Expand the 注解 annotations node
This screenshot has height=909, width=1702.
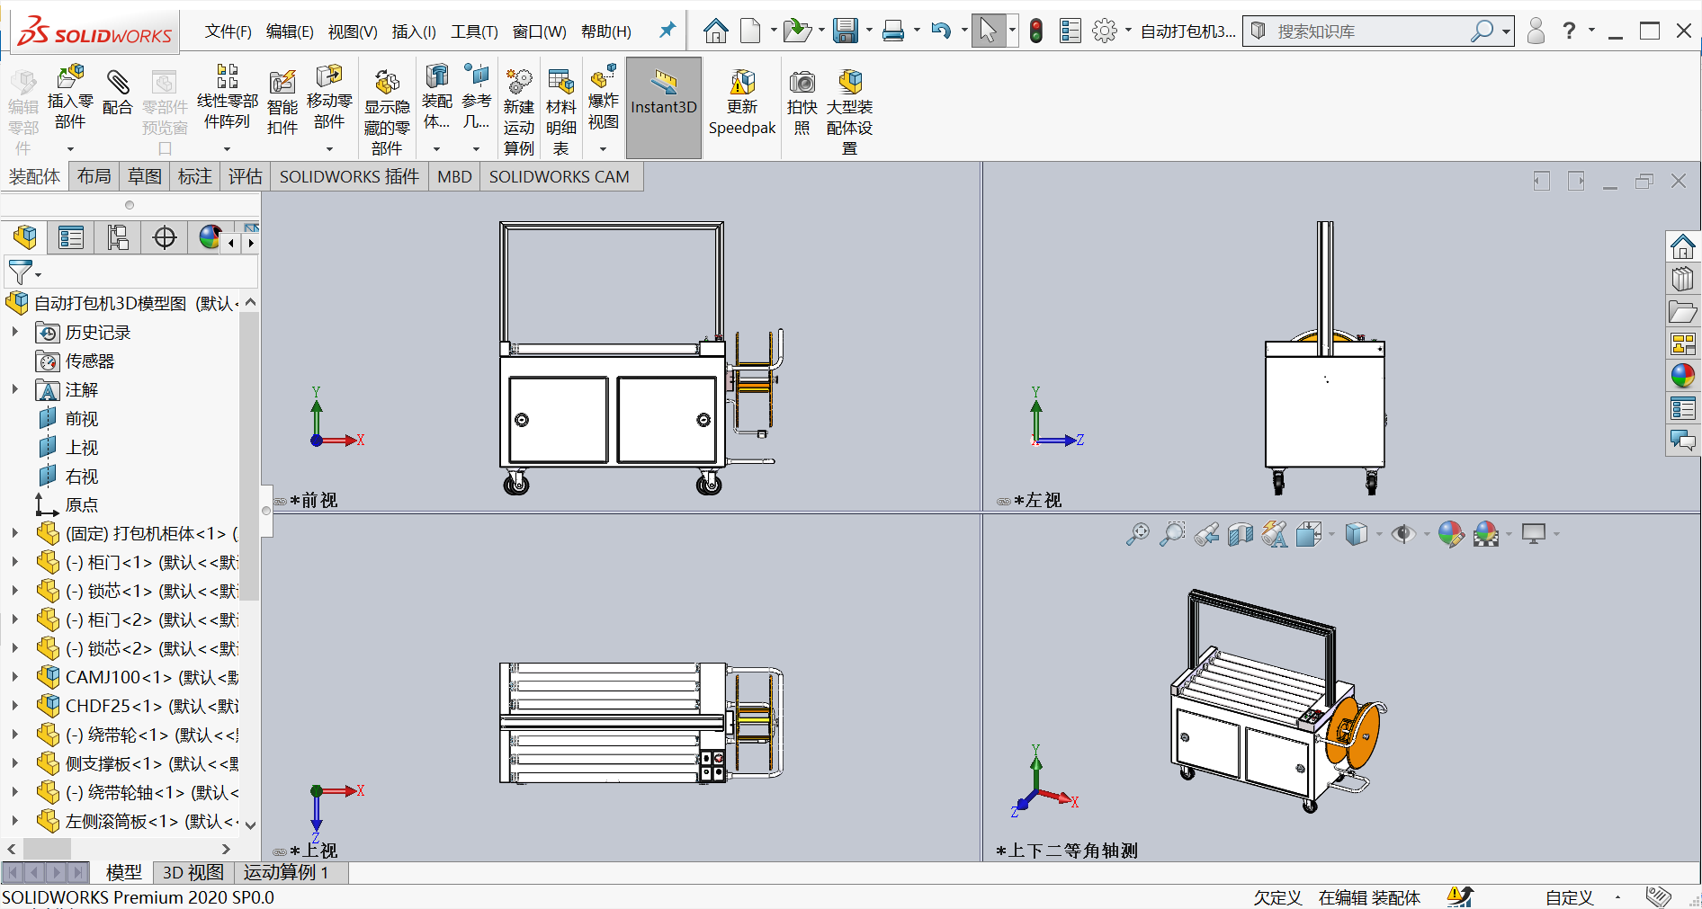(15, 389)
